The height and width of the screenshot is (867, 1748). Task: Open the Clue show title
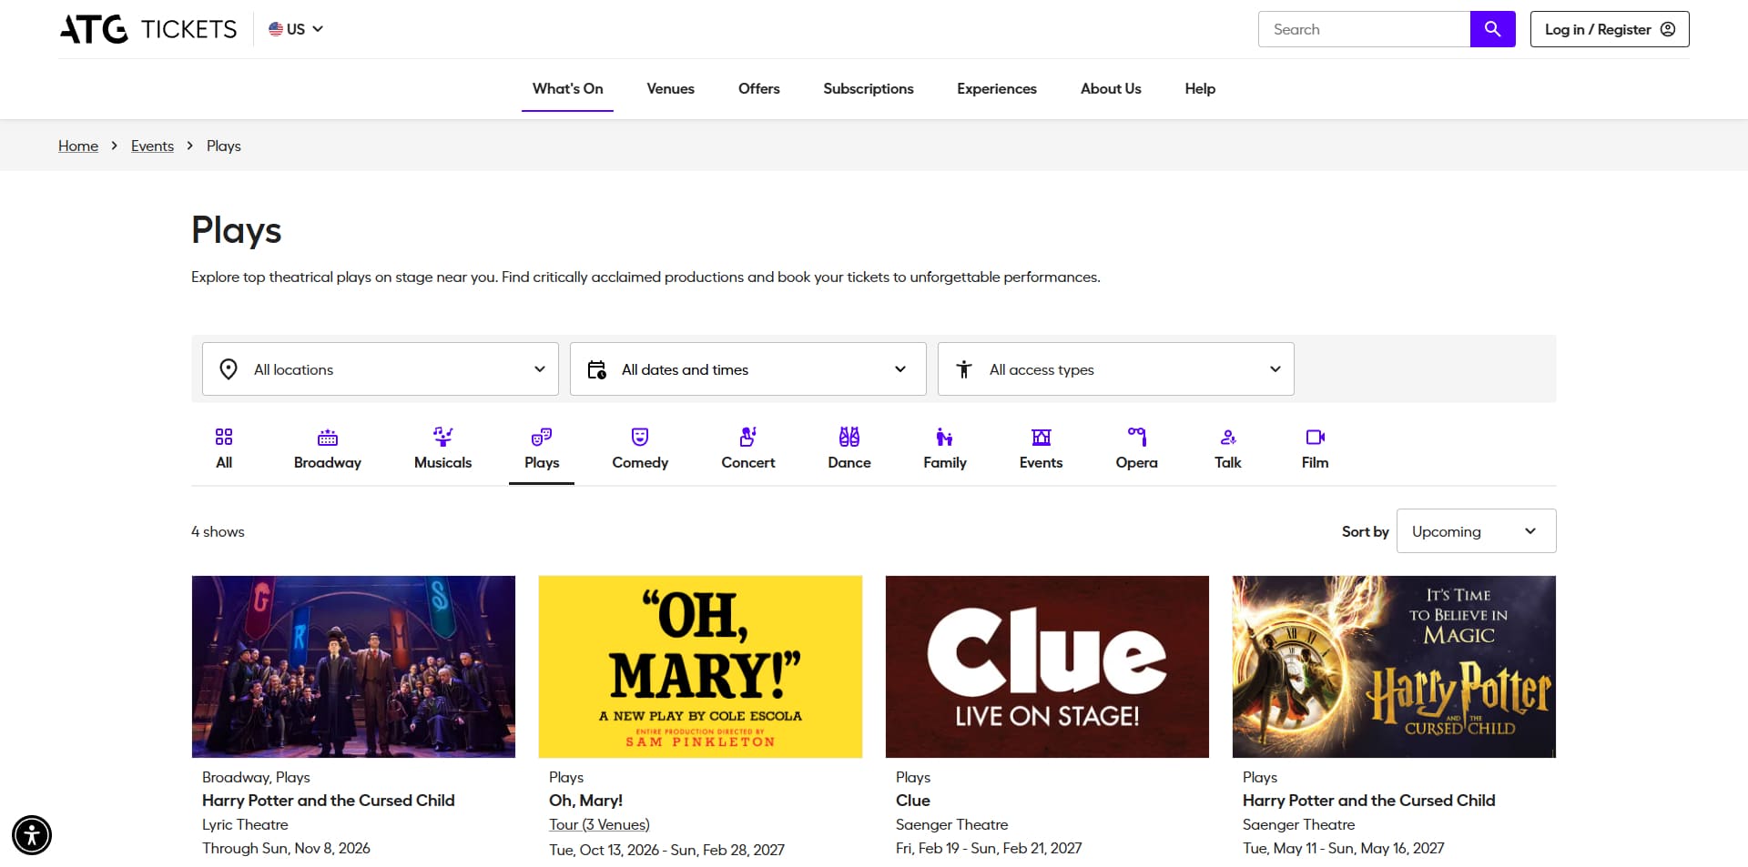(913, 801)
